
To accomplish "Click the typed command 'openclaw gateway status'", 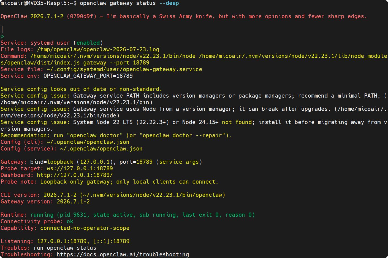I will pyautogui.click(x=118, y=3).
